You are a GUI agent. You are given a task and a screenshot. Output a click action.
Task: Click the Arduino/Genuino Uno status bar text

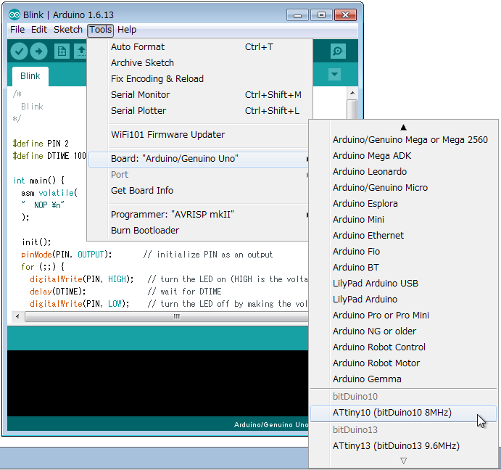pos(271,425)
